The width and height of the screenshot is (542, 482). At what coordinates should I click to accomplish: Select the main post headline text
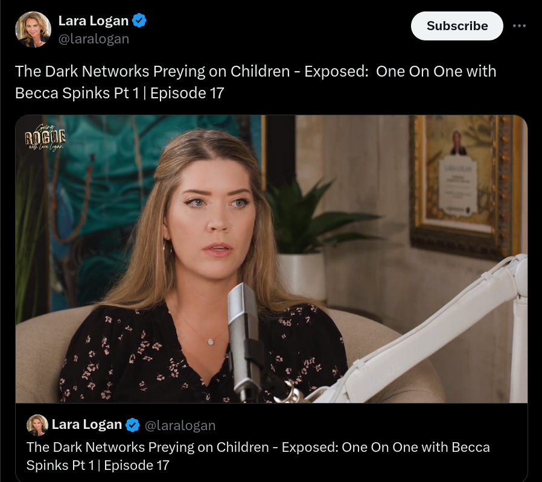(256, 82)
